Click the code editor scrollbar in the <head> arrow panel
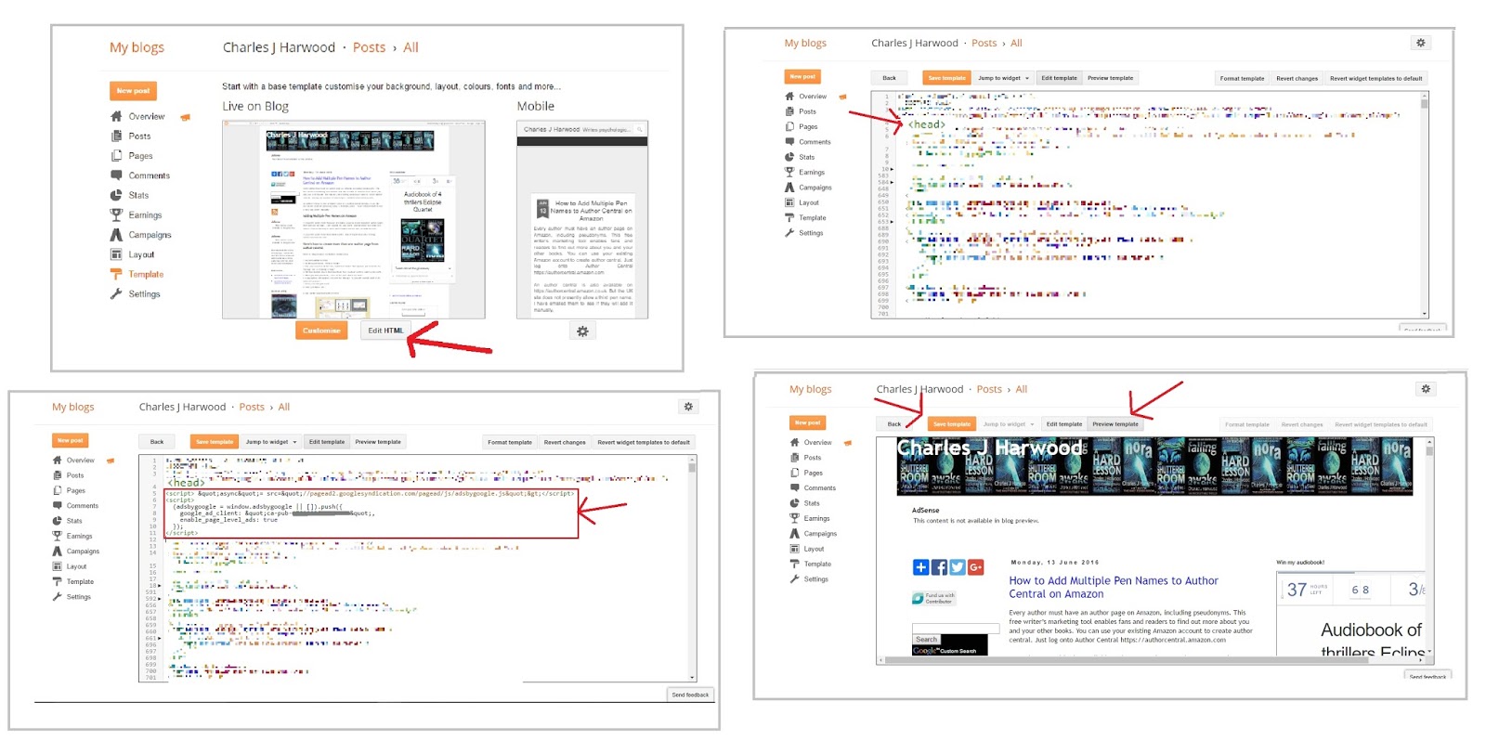1486x753 pixels. coord(1424,204)
